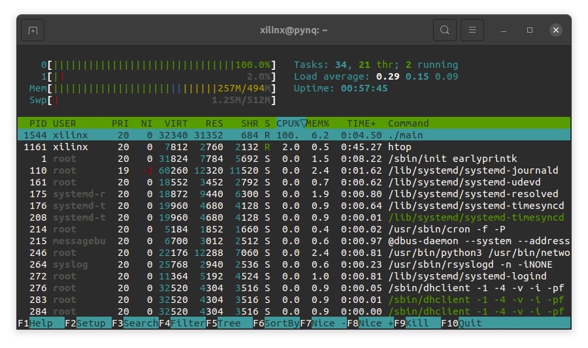Screen dimensions: 588x348
Task: Select the /usr/sbin/cron -f -P row
Action: [x=294, y=229]
